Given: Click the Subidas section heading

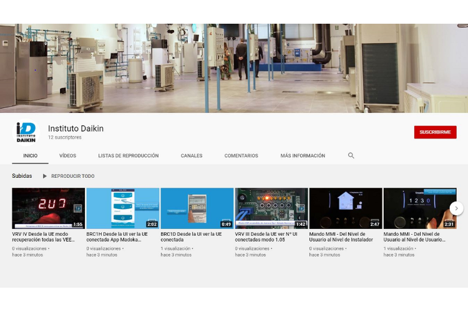Looking at the screenshot, I should pyautogui.click(x=22, y=176).
